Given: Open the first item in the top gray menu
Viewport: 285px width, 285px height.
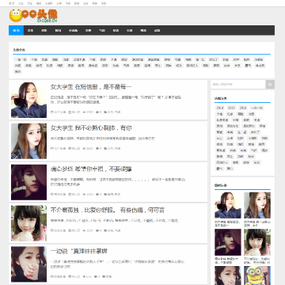Looking at the screenshot, I should click(11, 3).
